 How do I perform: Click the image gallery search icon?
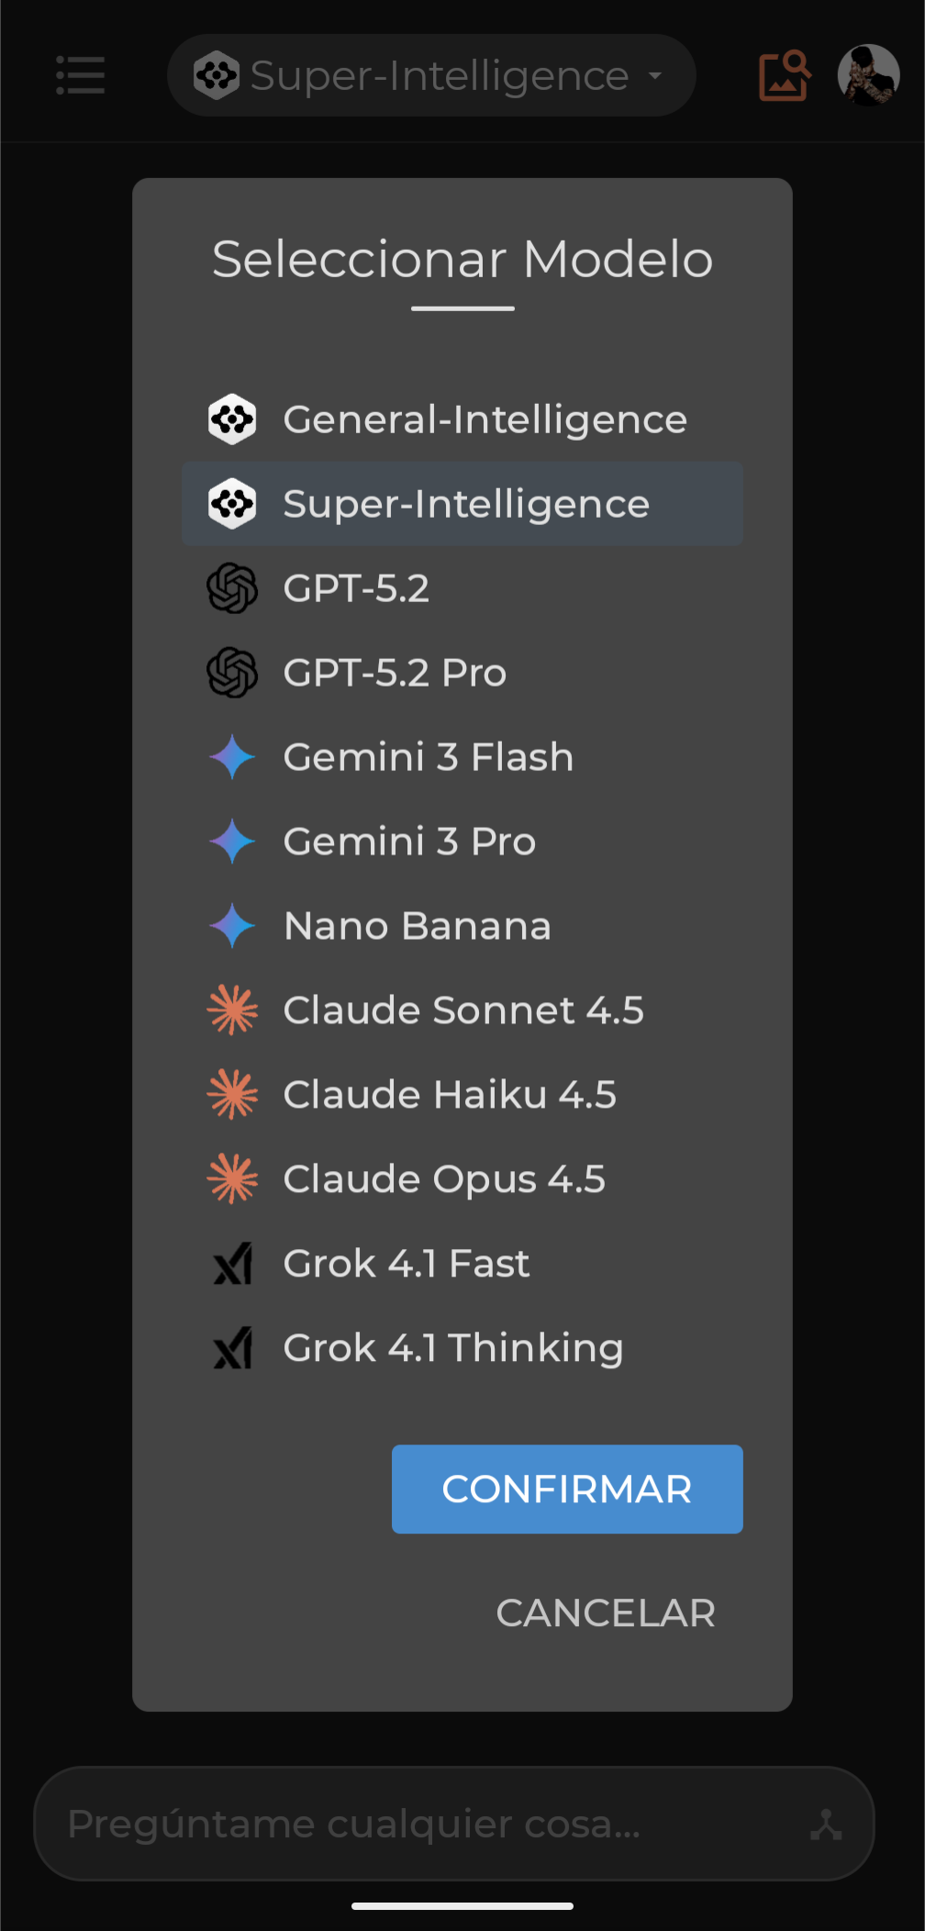click(x=785, y=75)
